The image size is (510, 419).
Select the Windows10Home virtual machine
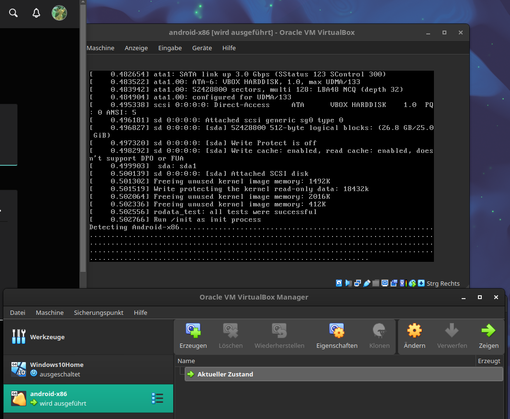(x=57, y=368)
